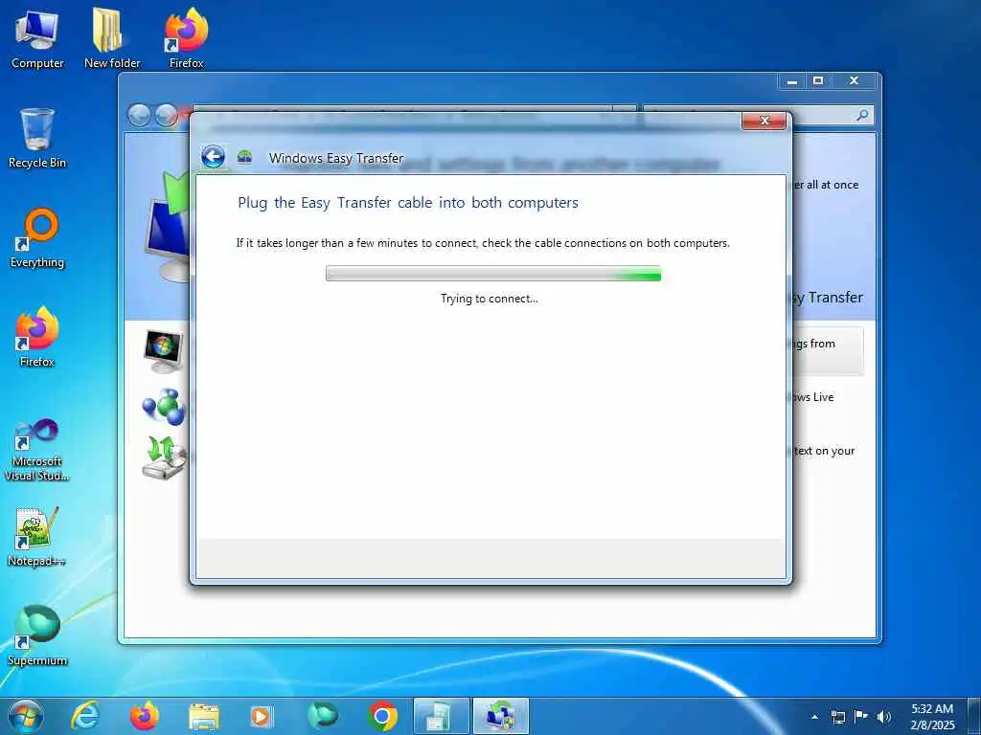
Task: Go back in the Windows Easy Transfer wizard
Action: click(x=213, y=156)
